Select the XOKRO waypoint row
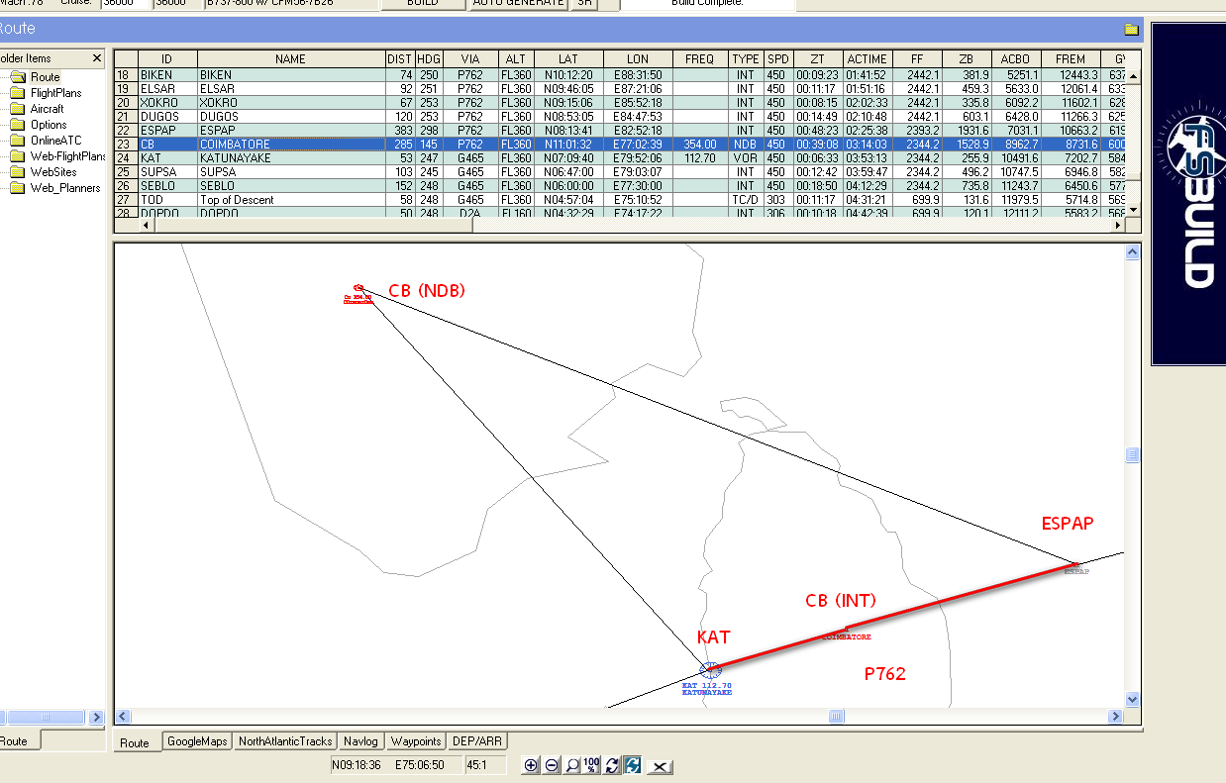The width and height of the screenshot is (1226, 783). 621,102
